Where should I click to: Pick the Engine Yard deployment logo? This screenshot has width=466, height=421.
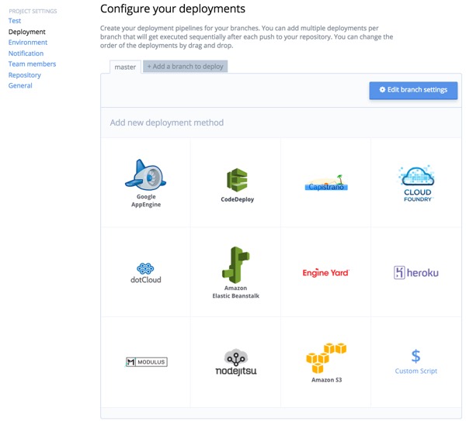(325, 272)
